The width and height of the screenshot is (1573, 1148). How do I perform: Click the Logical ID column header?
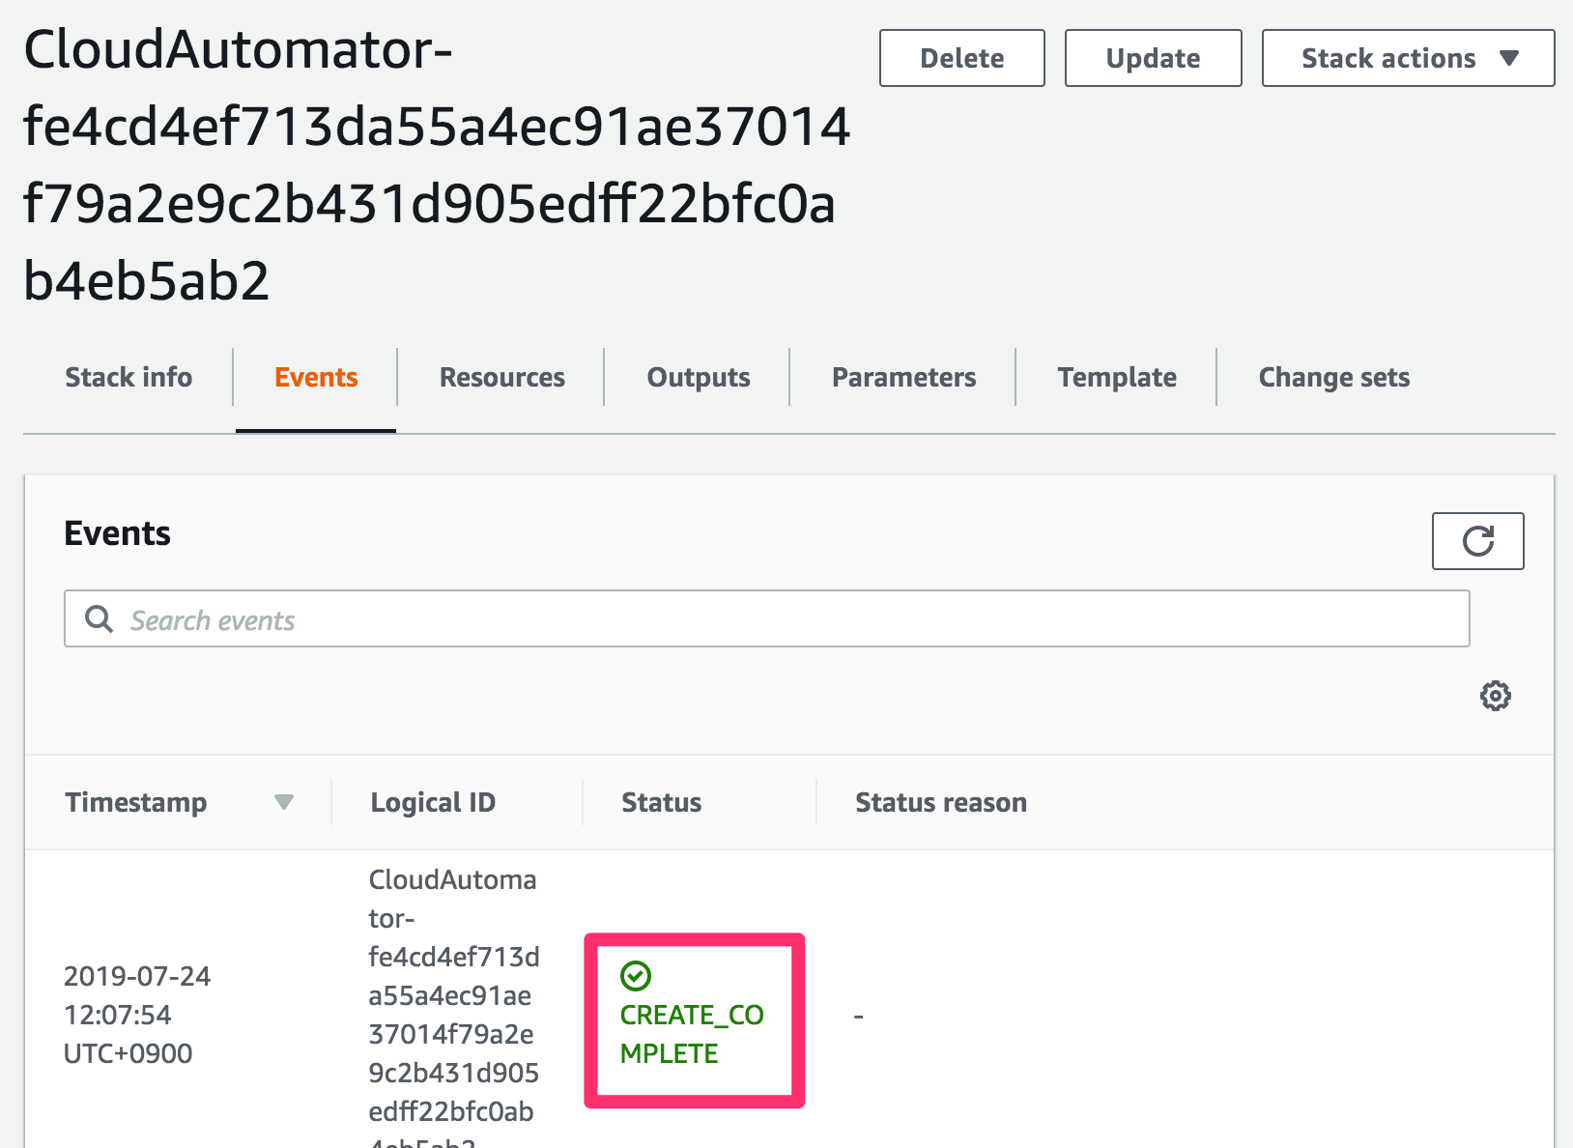pos(433,802)
